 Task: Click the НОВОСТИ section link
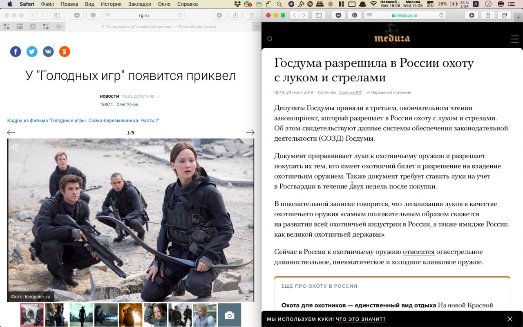[x=110, y=96]
